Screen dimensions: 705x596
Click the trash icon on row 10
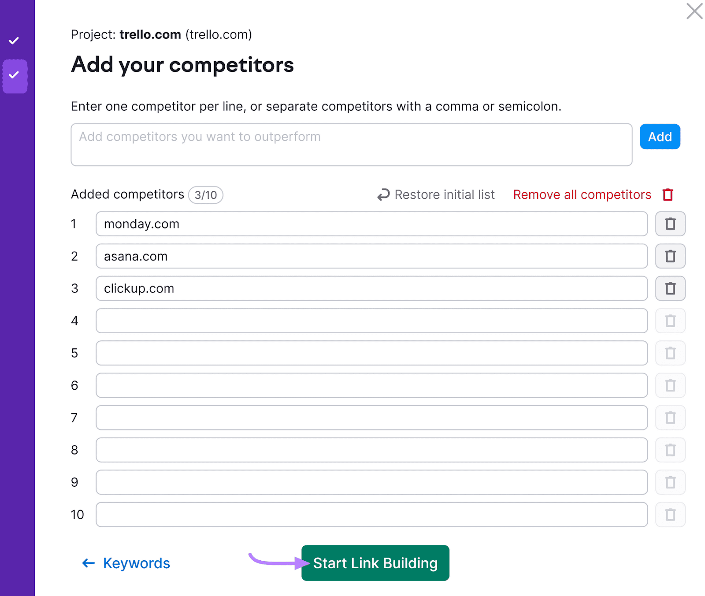670,514
